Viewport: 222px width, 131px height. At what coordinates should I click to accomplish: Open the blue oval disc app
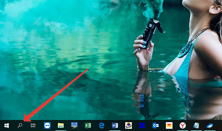[x=210, y=125]
